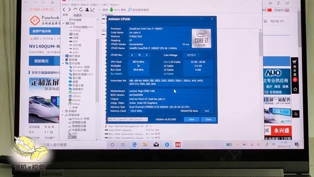Open Task View on the taskbar

click(123, 145)
